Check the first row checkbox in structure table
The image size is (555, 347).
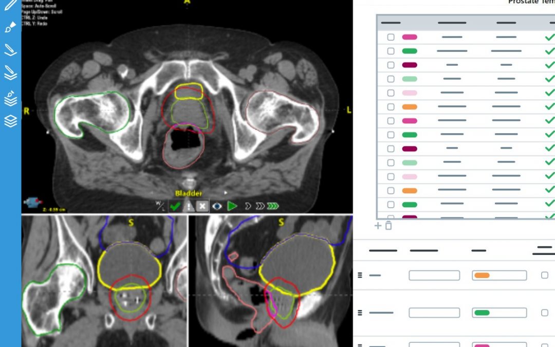(391, 37)
